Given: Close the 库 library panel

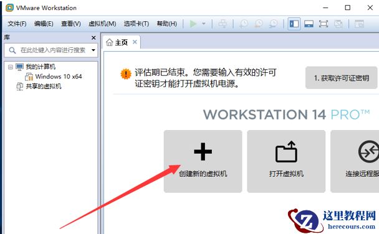Looking at the screenshot, I should pyautogui.click(x=94, y=38).
